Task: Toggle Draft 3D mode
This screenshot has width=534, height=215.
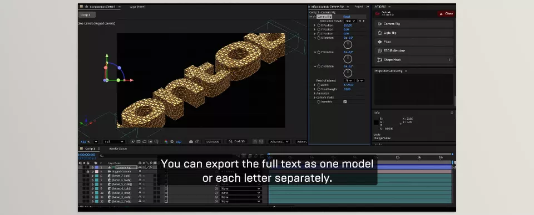Action: click(x=236, y=141)
